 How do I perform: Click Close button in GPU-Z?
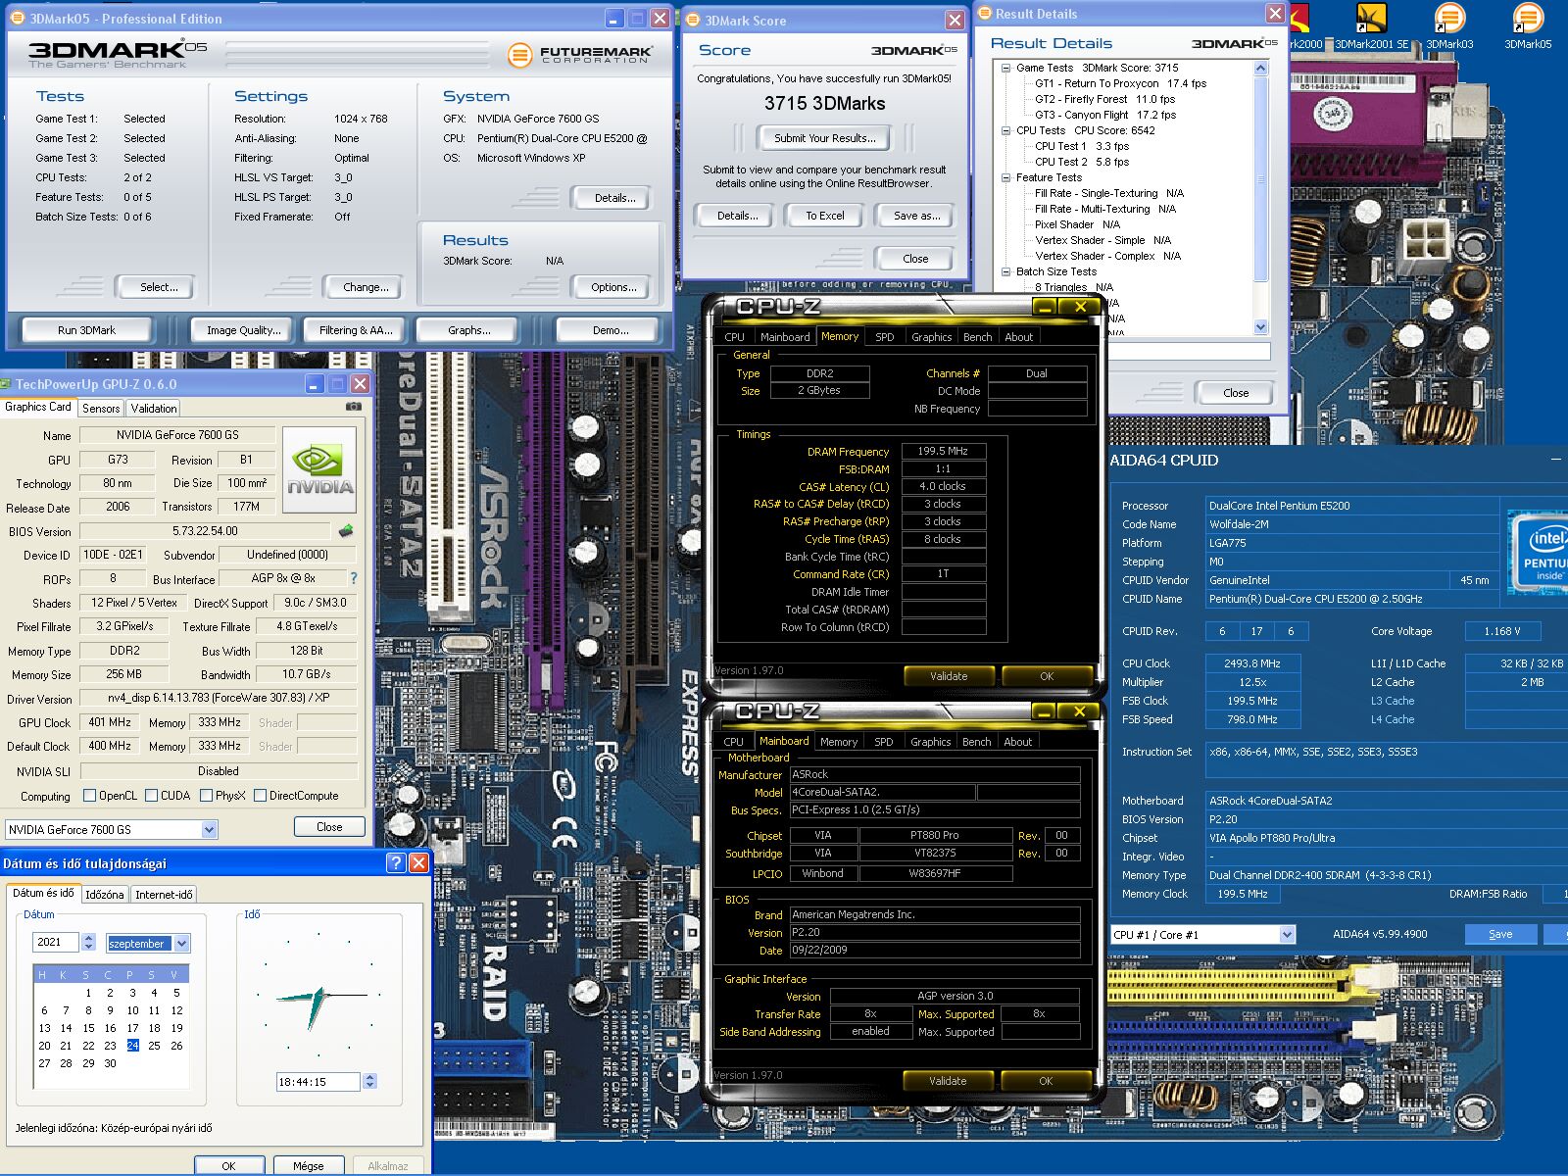coord(329,827)
